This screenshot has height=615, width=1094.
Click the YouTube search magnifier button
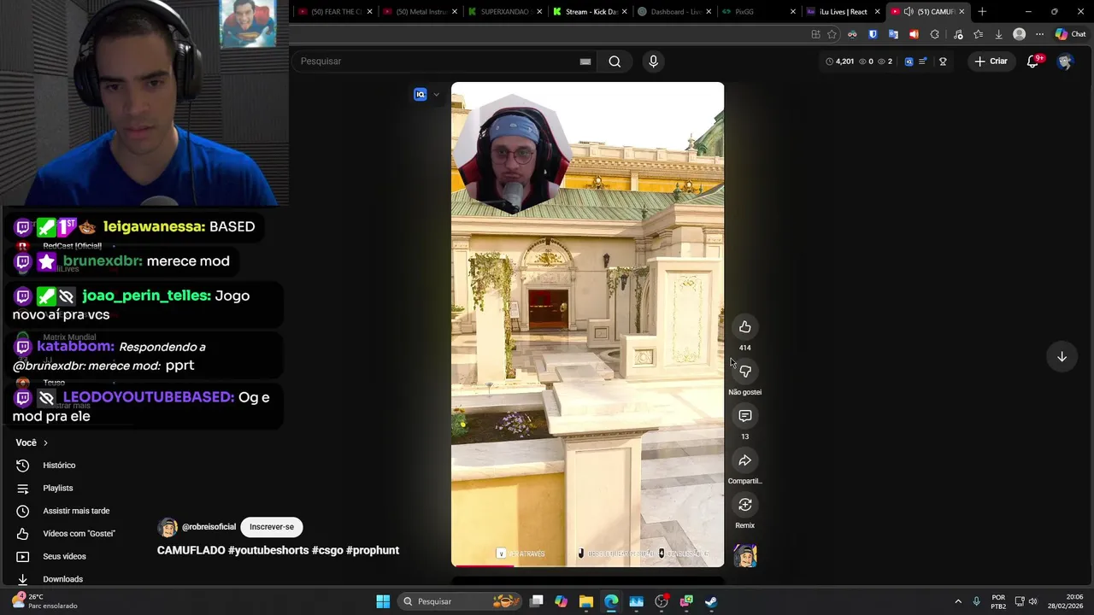615,61
